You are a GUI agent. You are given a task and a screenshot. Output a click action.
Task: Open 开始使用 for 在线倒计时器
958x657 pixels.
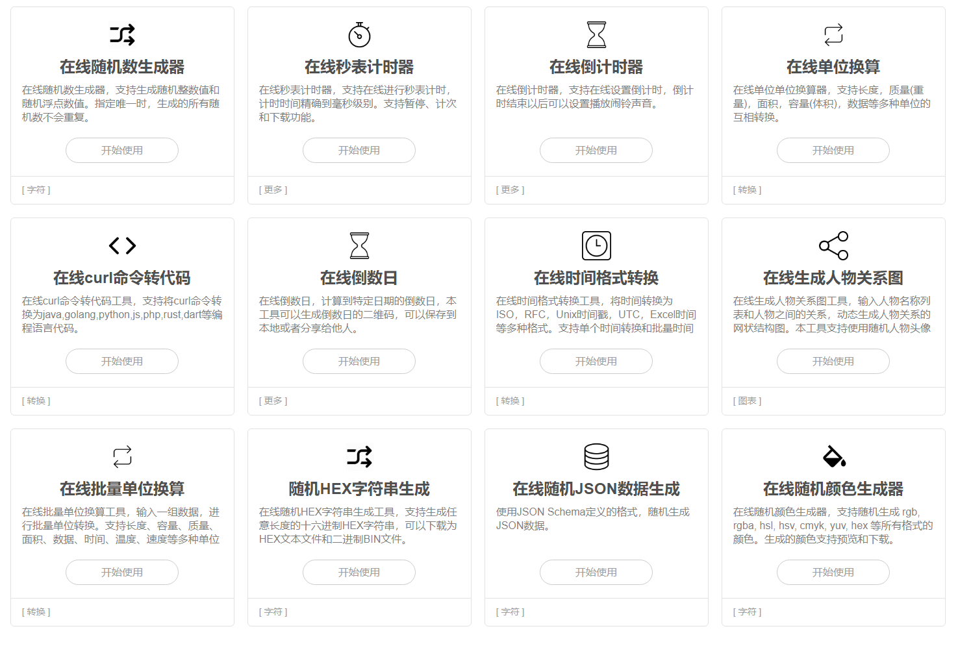[596, 150]
